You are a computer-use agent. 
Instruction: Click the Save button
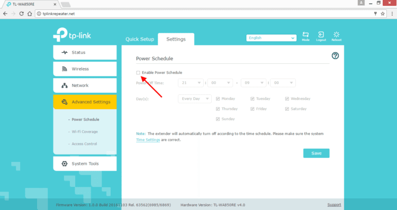(316, 153)
